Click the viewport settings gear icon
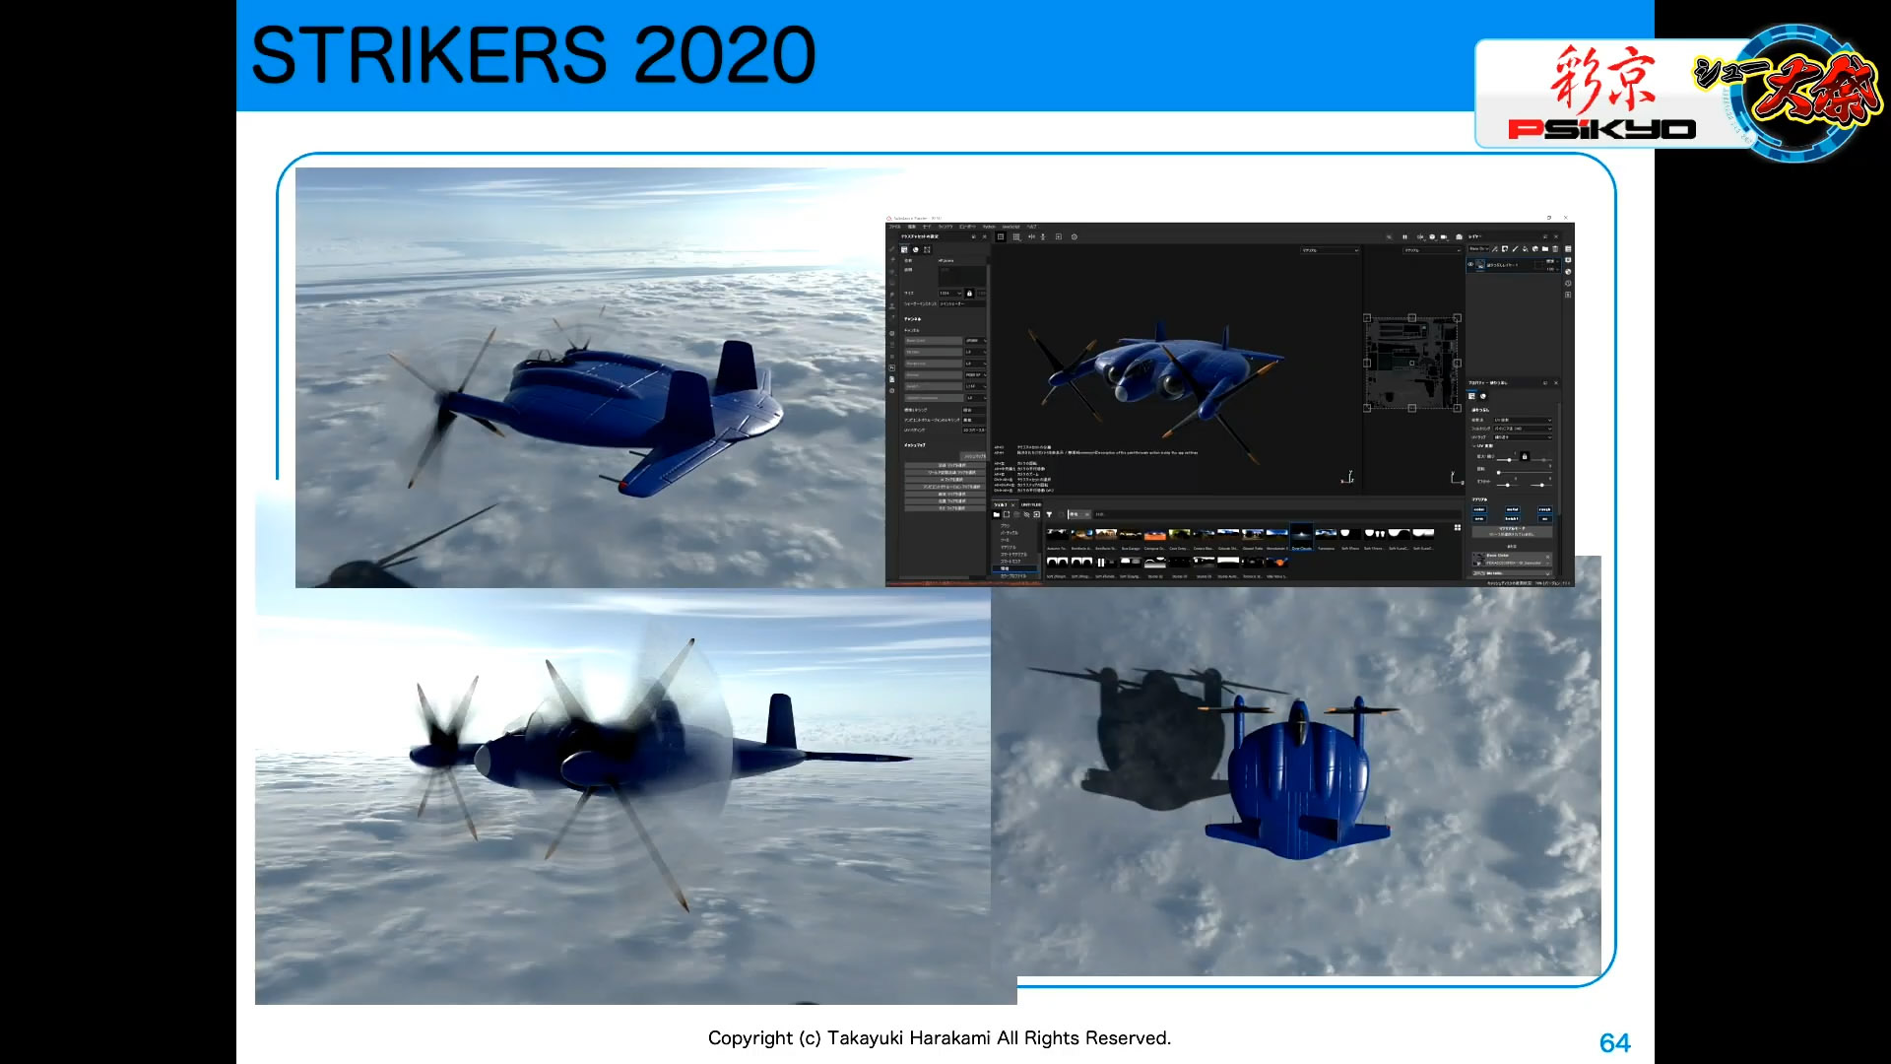Viewport: 1891px width, 1064px height. click(x=1074, y=236)
